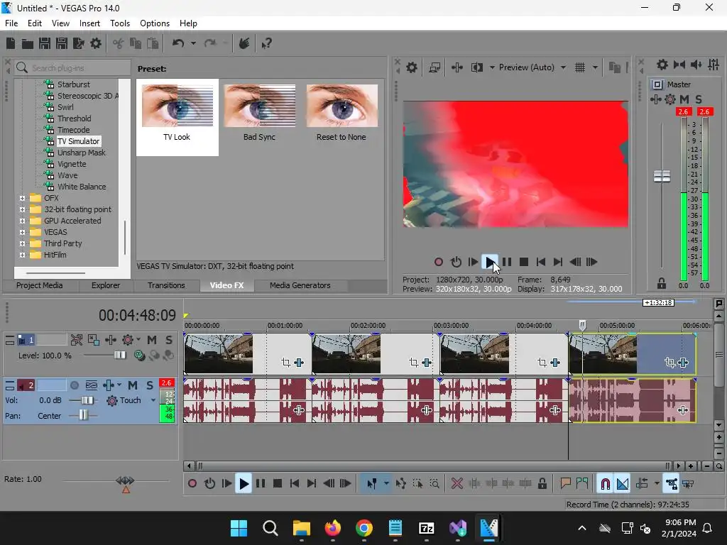Mute the Master bus
The width and height of the screenshot is (727, 545).
[x=684, y=99]
